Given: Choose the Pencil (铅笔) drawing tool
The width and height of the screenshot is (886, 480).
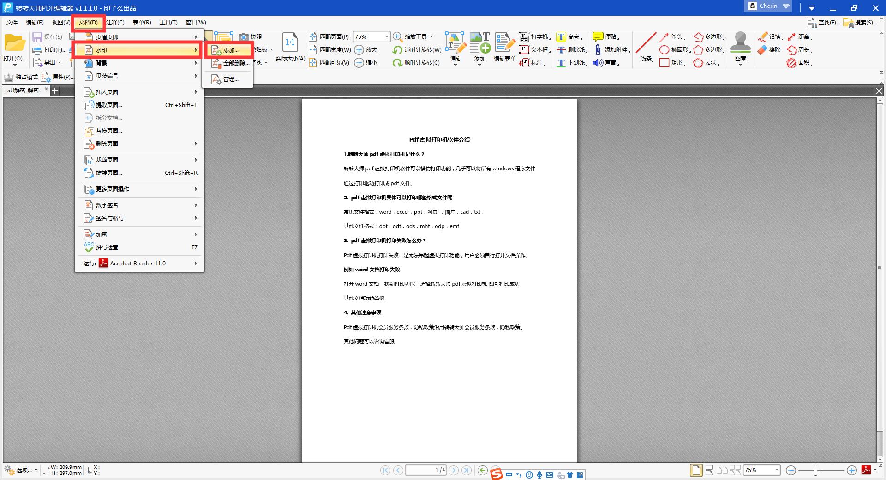Looking at the screenshot, I should pyautogui.click(x=769, y=37).
